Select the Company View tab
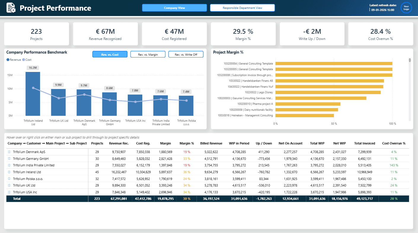This screenshot has width=418, height=233. tap(174, 8)
